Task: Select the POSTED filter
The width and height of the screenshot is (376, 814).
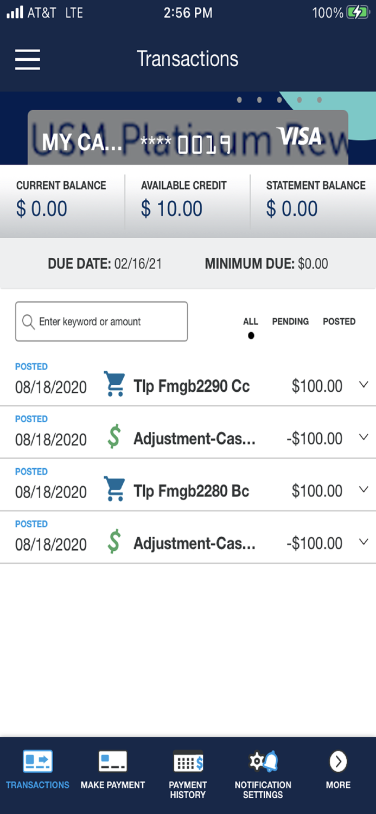Action: pos(339,321)
